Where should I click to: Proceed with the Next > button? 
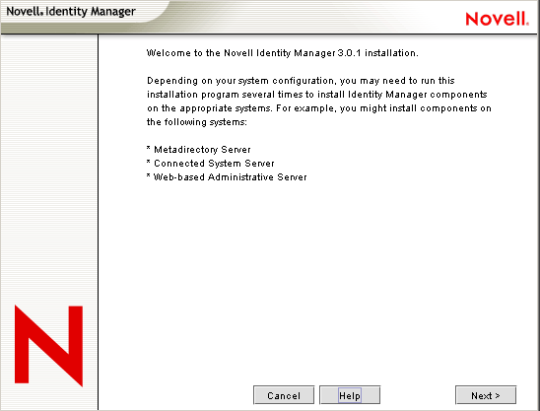click(486, 395)
